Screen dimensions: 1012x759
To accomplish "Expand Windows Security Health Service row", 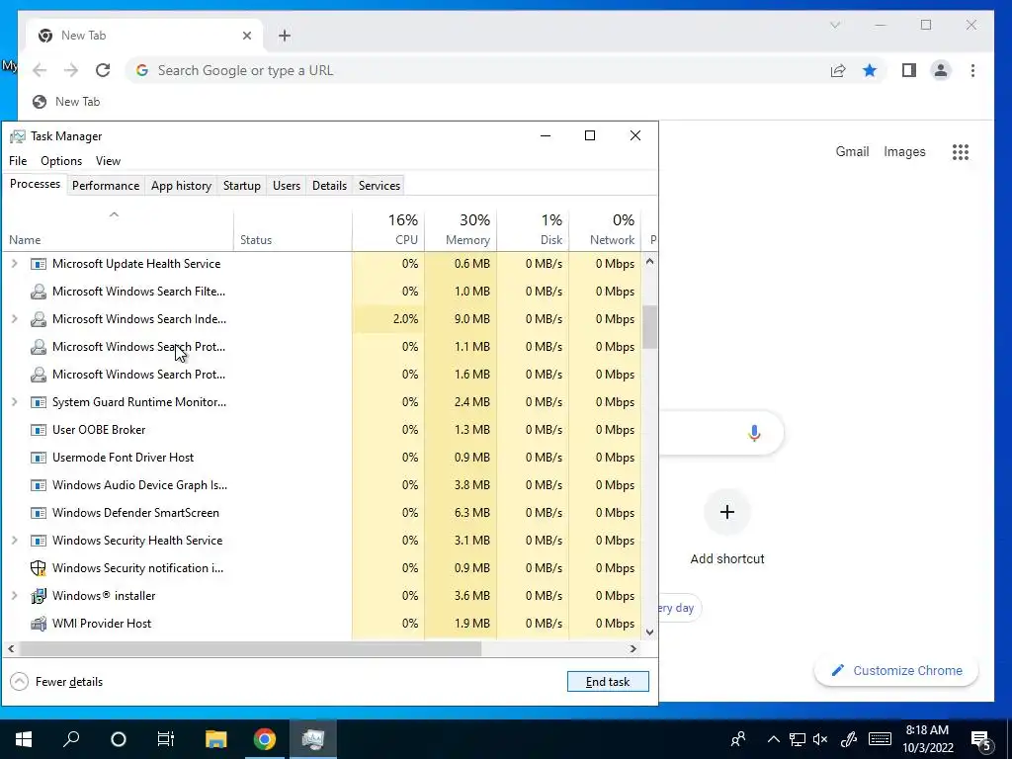I will point(14,541).
